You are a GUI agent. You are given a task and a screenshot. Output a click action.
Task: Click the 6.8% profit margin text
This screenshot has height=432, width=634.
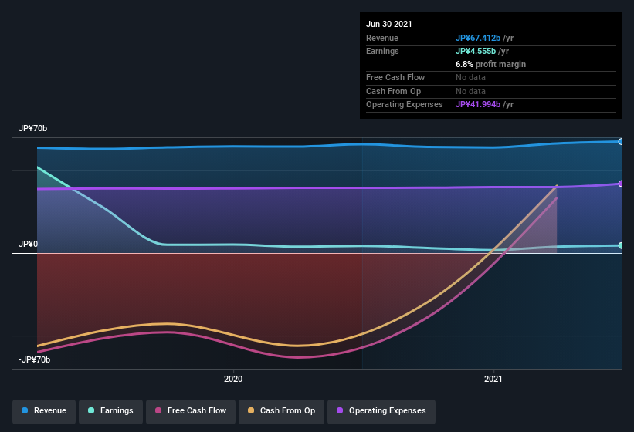click(x=491, y=64)
